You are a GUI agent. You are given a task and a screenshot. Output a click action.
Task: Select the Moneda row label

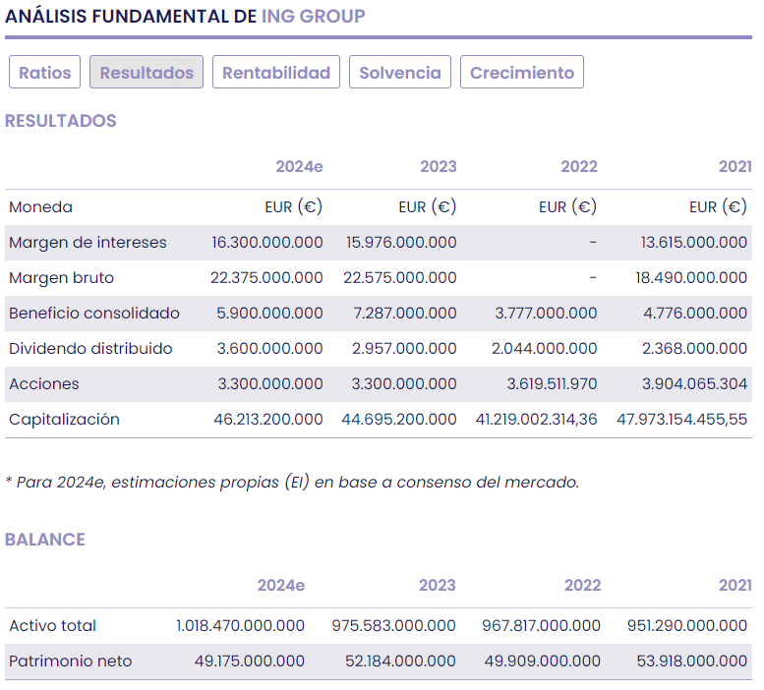[x=41, y=207]
